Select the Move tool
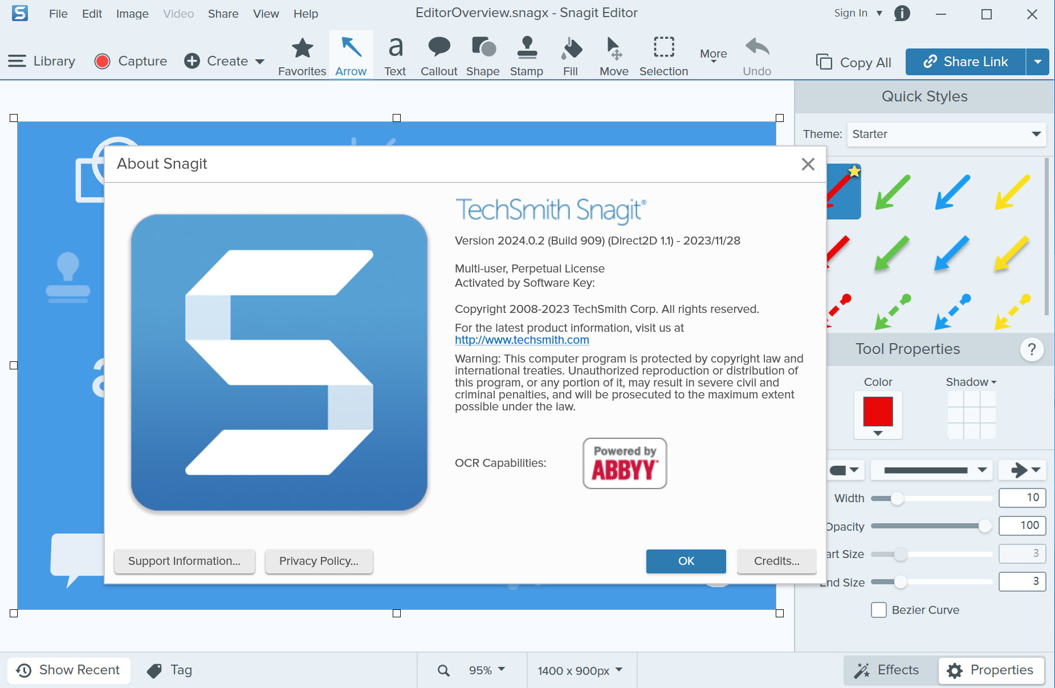Screen dimensions: 1055x688 [614, 56]
